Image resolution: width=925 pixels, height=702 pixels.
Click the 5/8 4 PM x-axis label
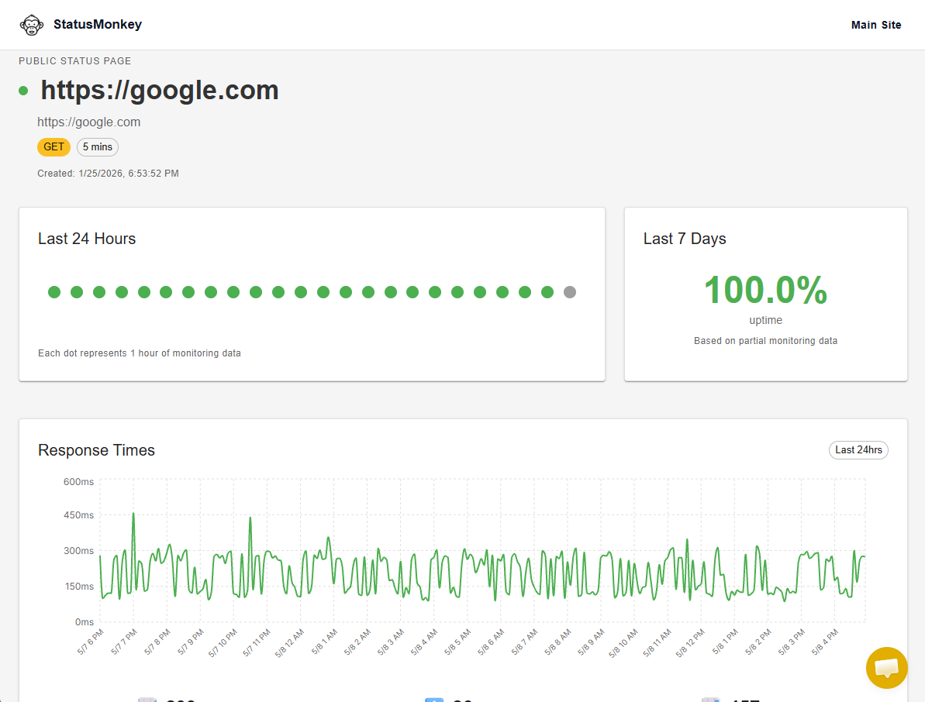point(825,642)
